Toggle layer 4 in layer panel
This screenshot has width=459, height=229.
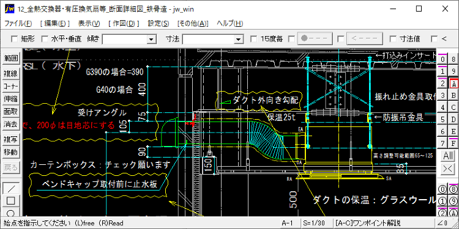point(443,107)
